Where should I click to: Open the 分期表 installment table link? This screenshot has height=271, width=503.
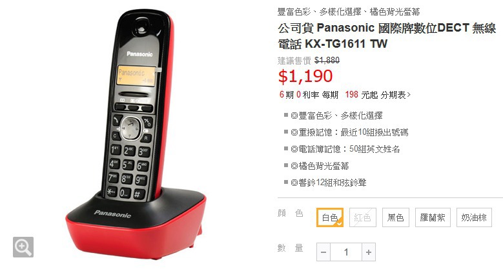[393, 95]
